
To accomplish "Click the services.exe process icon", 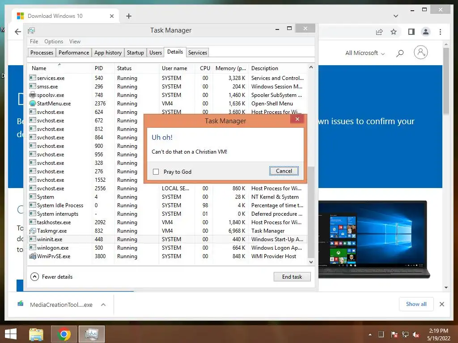I will coord(32,78).
